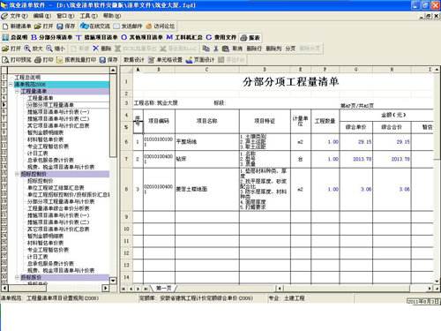
Task: Click 打开 icon left of 放大
Action: click(5, 49)
